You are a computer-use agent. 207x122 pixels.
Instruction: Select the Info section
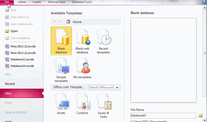pos(8,74)
